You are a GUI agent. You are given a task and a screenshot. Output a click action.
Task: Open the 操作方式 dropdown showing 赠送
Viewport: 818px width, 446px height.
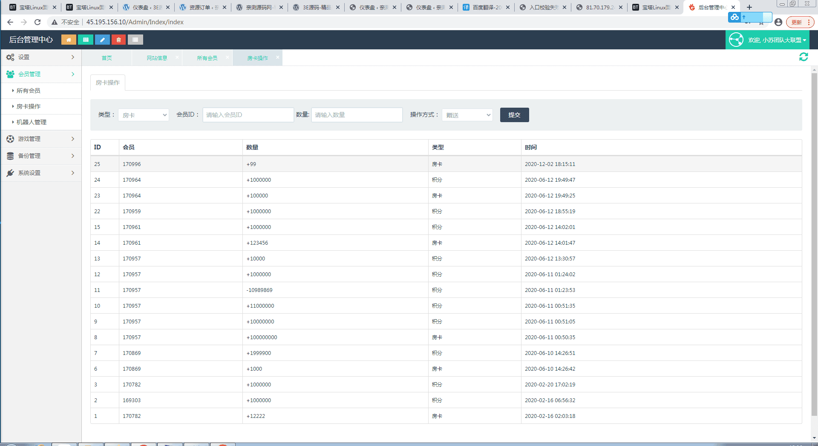(x=467, y=115)
